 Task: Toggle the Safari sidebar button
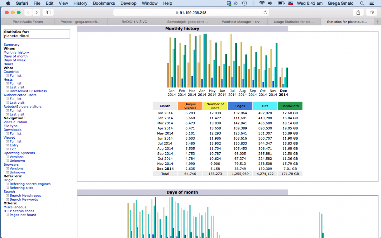(48, 12)
